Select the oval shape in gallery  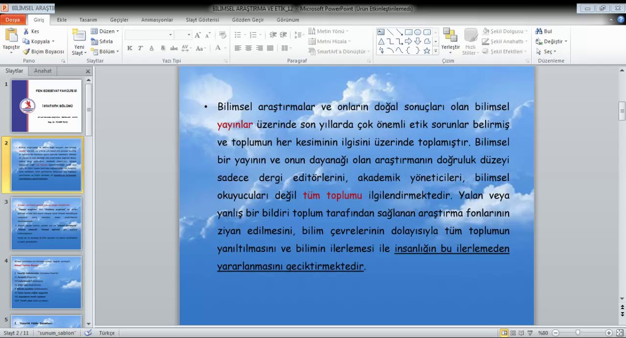[x=418, y=32]
